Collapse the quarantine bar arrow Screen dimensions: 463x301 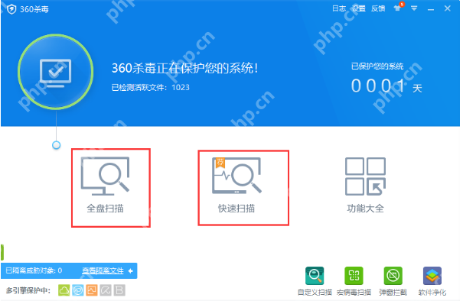point(131,270)
